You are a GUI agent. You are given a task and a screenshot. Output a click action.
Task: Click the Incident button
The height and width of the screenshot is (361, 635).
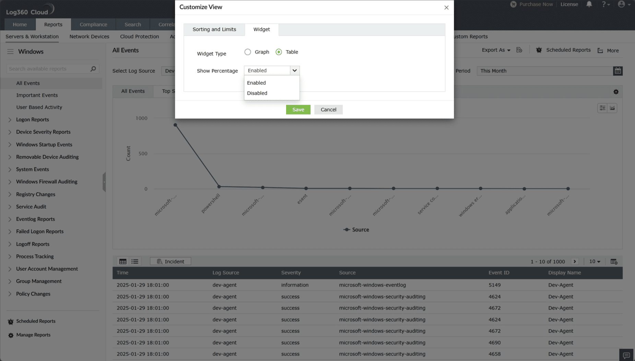[170, 261]
